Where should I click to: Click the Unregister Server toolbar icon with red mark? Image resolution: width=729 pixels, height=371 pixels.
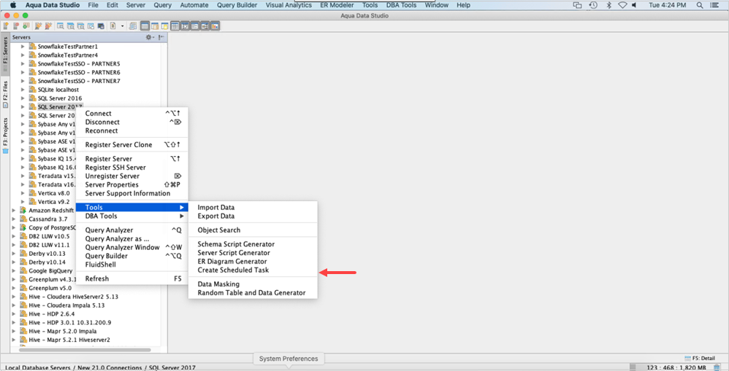coord(16,26)
